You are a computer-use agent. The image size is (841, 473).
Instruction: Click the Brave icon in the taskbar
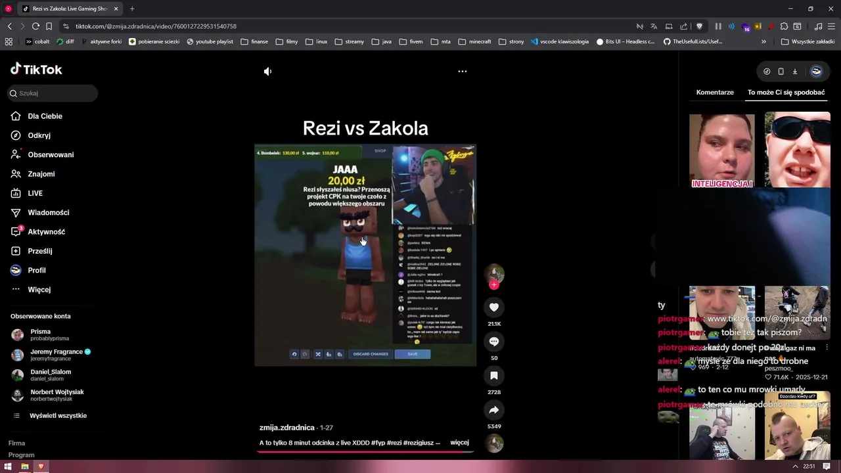(41, 466)
